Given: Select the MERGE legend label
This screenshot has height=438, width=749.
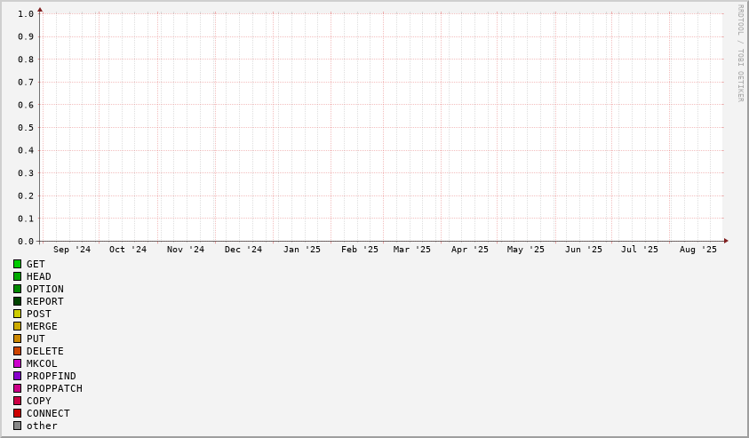Looking at the screenshot, I should (42, 326).
